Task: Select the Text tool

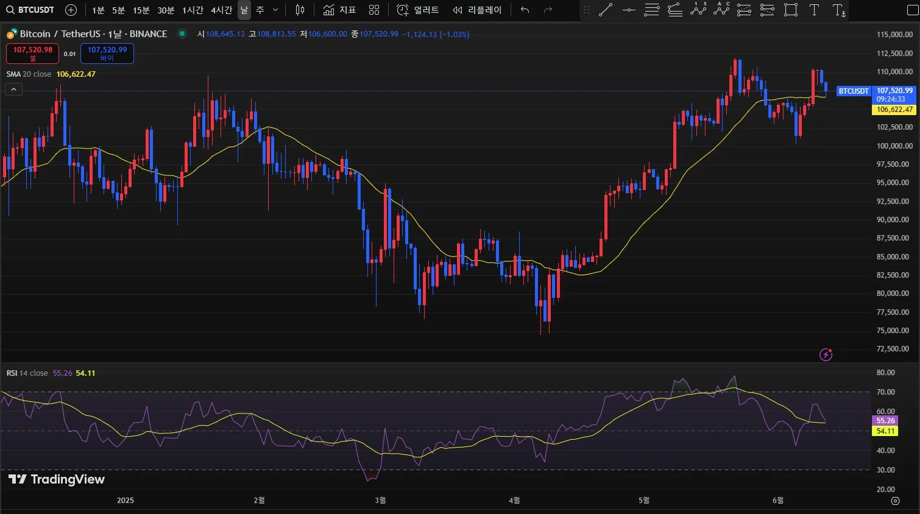Action: pyautogui.click(x=814, y=10)
